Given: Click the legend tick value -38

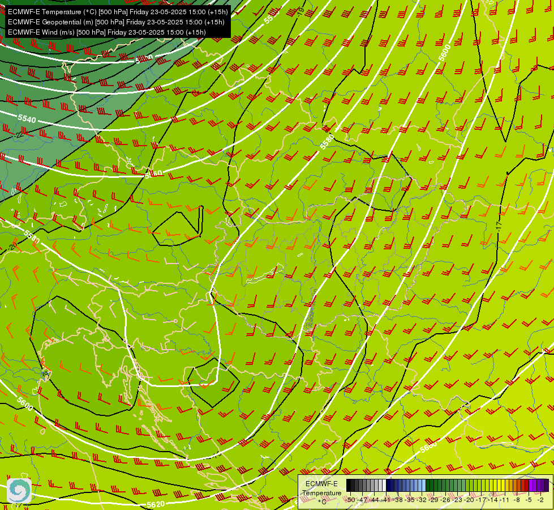Looking at the screenshot, I should (x=398, y=500).
